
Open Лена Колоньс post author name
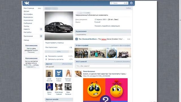pyautogui.click(x=89, y=71)
